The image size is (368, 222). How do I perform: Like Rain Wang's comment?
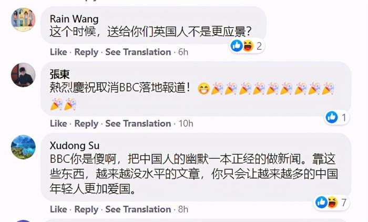58,52
